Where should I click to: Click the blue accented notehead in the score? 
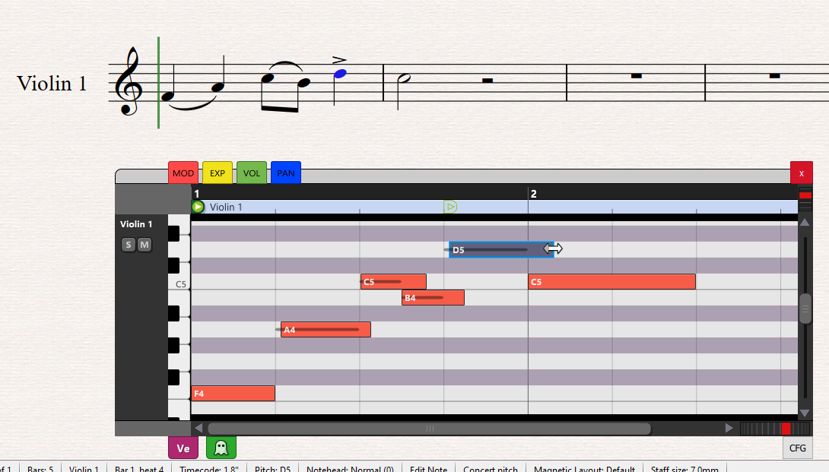[340, 74]
